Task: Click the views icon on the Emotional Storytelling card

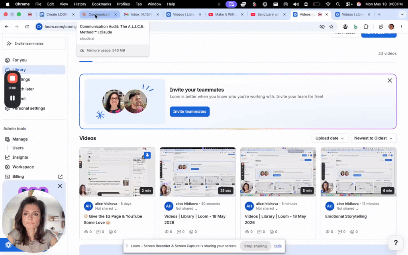Action: click(328, 232)
